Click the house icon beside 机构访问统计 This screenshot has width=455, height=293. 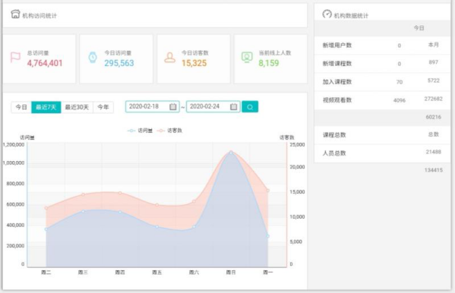pos(15,14)
